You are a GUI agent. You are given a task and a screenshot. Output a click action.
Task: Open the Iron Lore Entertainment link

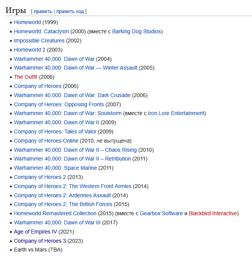(x=176, y=114)
